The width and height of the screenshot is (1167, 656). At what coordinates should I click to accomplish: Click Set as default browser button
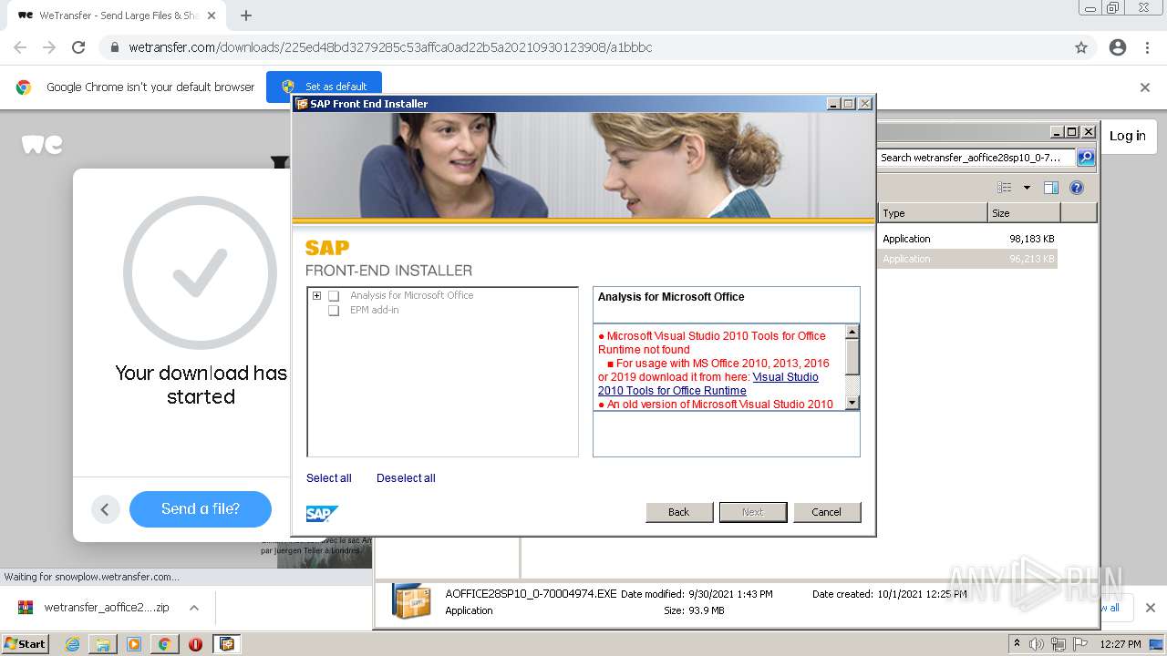(324, 87)
